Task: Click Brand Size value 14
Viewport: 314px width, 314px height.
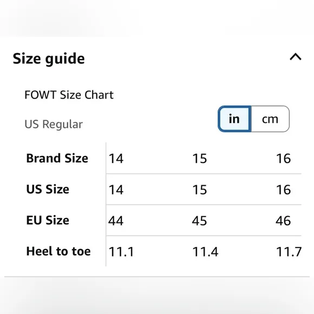Action: click(x=116, y=159)
